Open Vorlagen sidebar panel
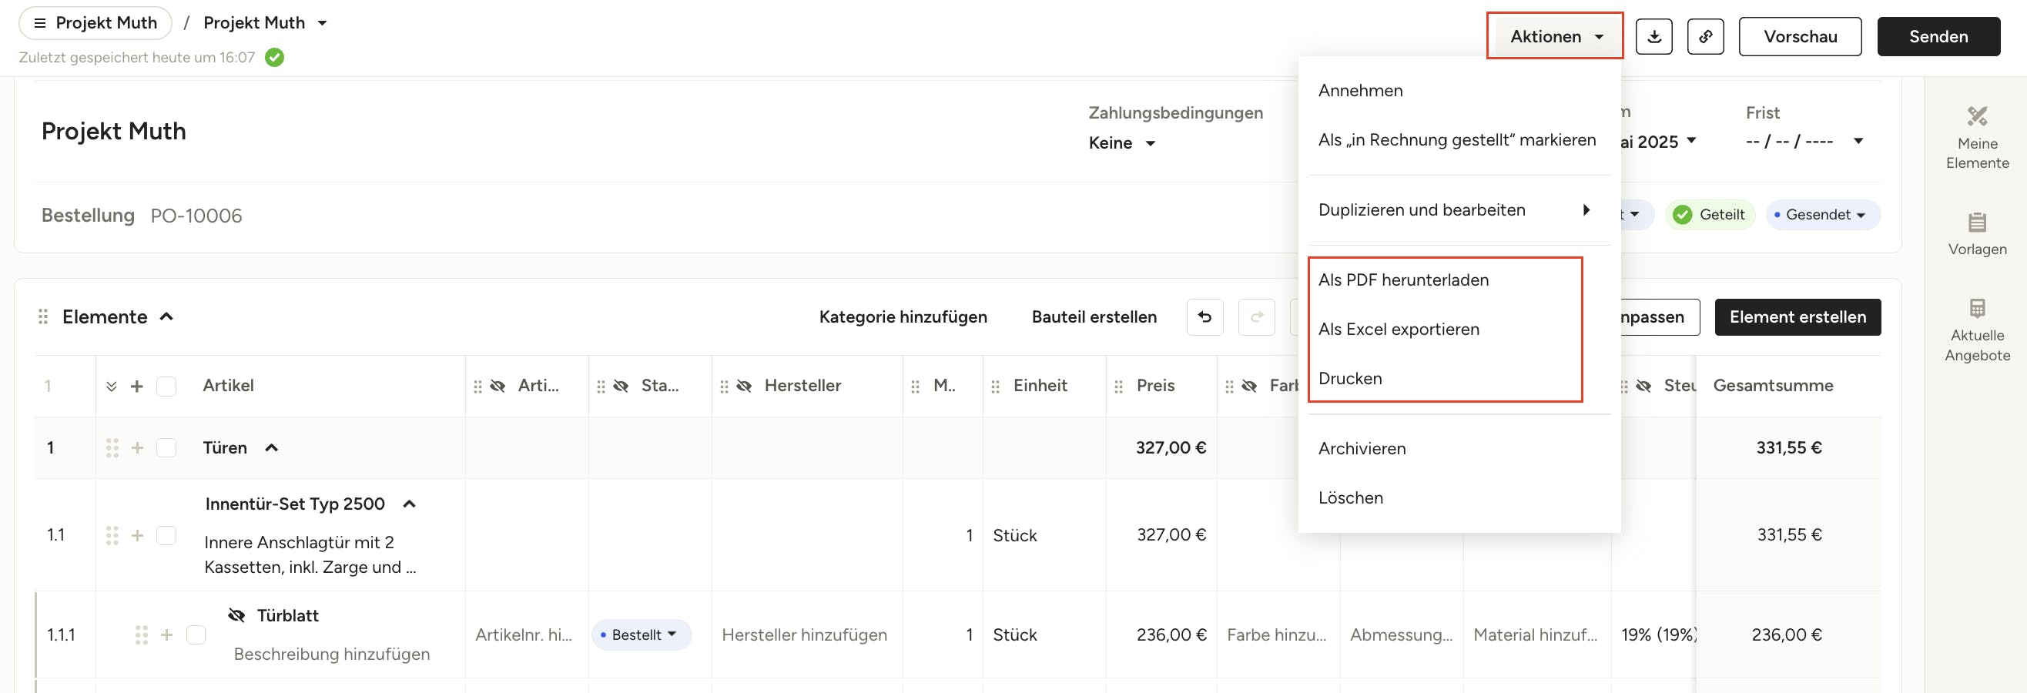The height and width of the screenshot is (693, 2027). click(1976, 233)
